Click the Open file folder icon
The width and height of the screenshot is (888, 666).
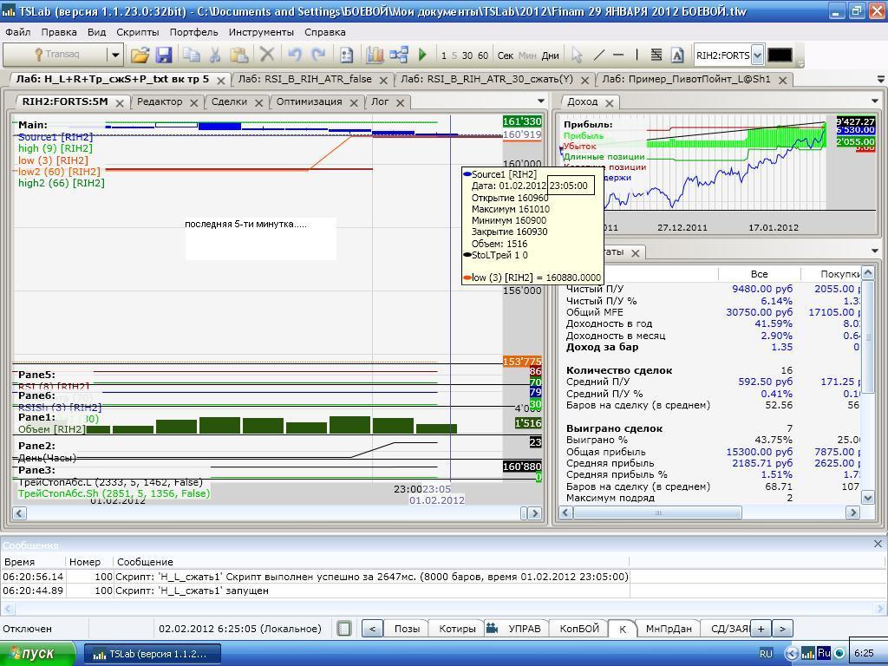tap(140, 55)
